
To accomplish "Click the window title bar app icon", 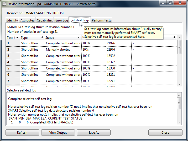I will point(4,4).
